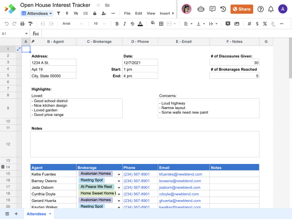Click the user permissions icon
292x219 pixels.
104,14
